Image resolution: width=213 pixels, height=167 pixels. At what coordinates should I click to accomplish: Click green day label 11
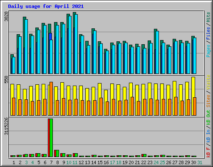tap(75, 162)
